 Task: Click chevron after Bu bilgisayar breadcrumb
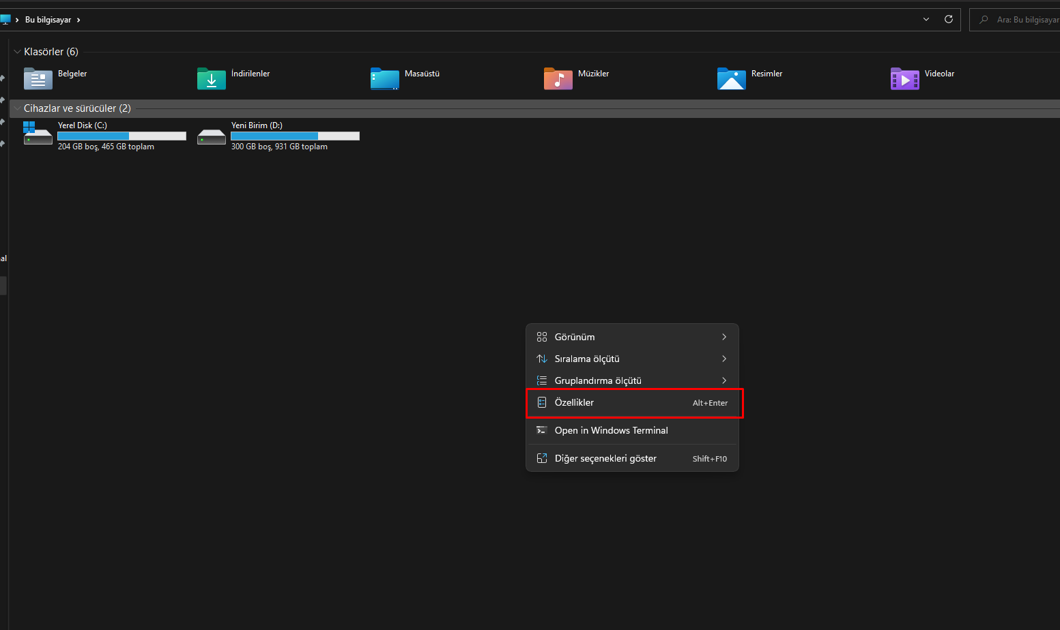pyautogui.click(x=78, y=20)
